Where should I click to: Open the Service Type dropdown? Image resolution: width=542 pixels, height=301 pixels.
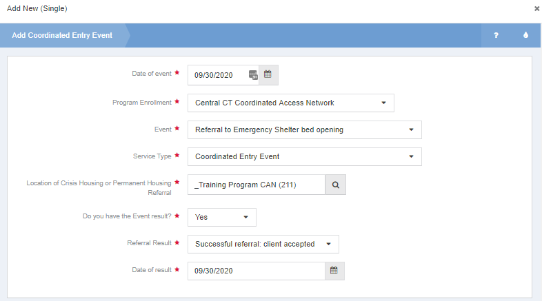click(304, 156)
